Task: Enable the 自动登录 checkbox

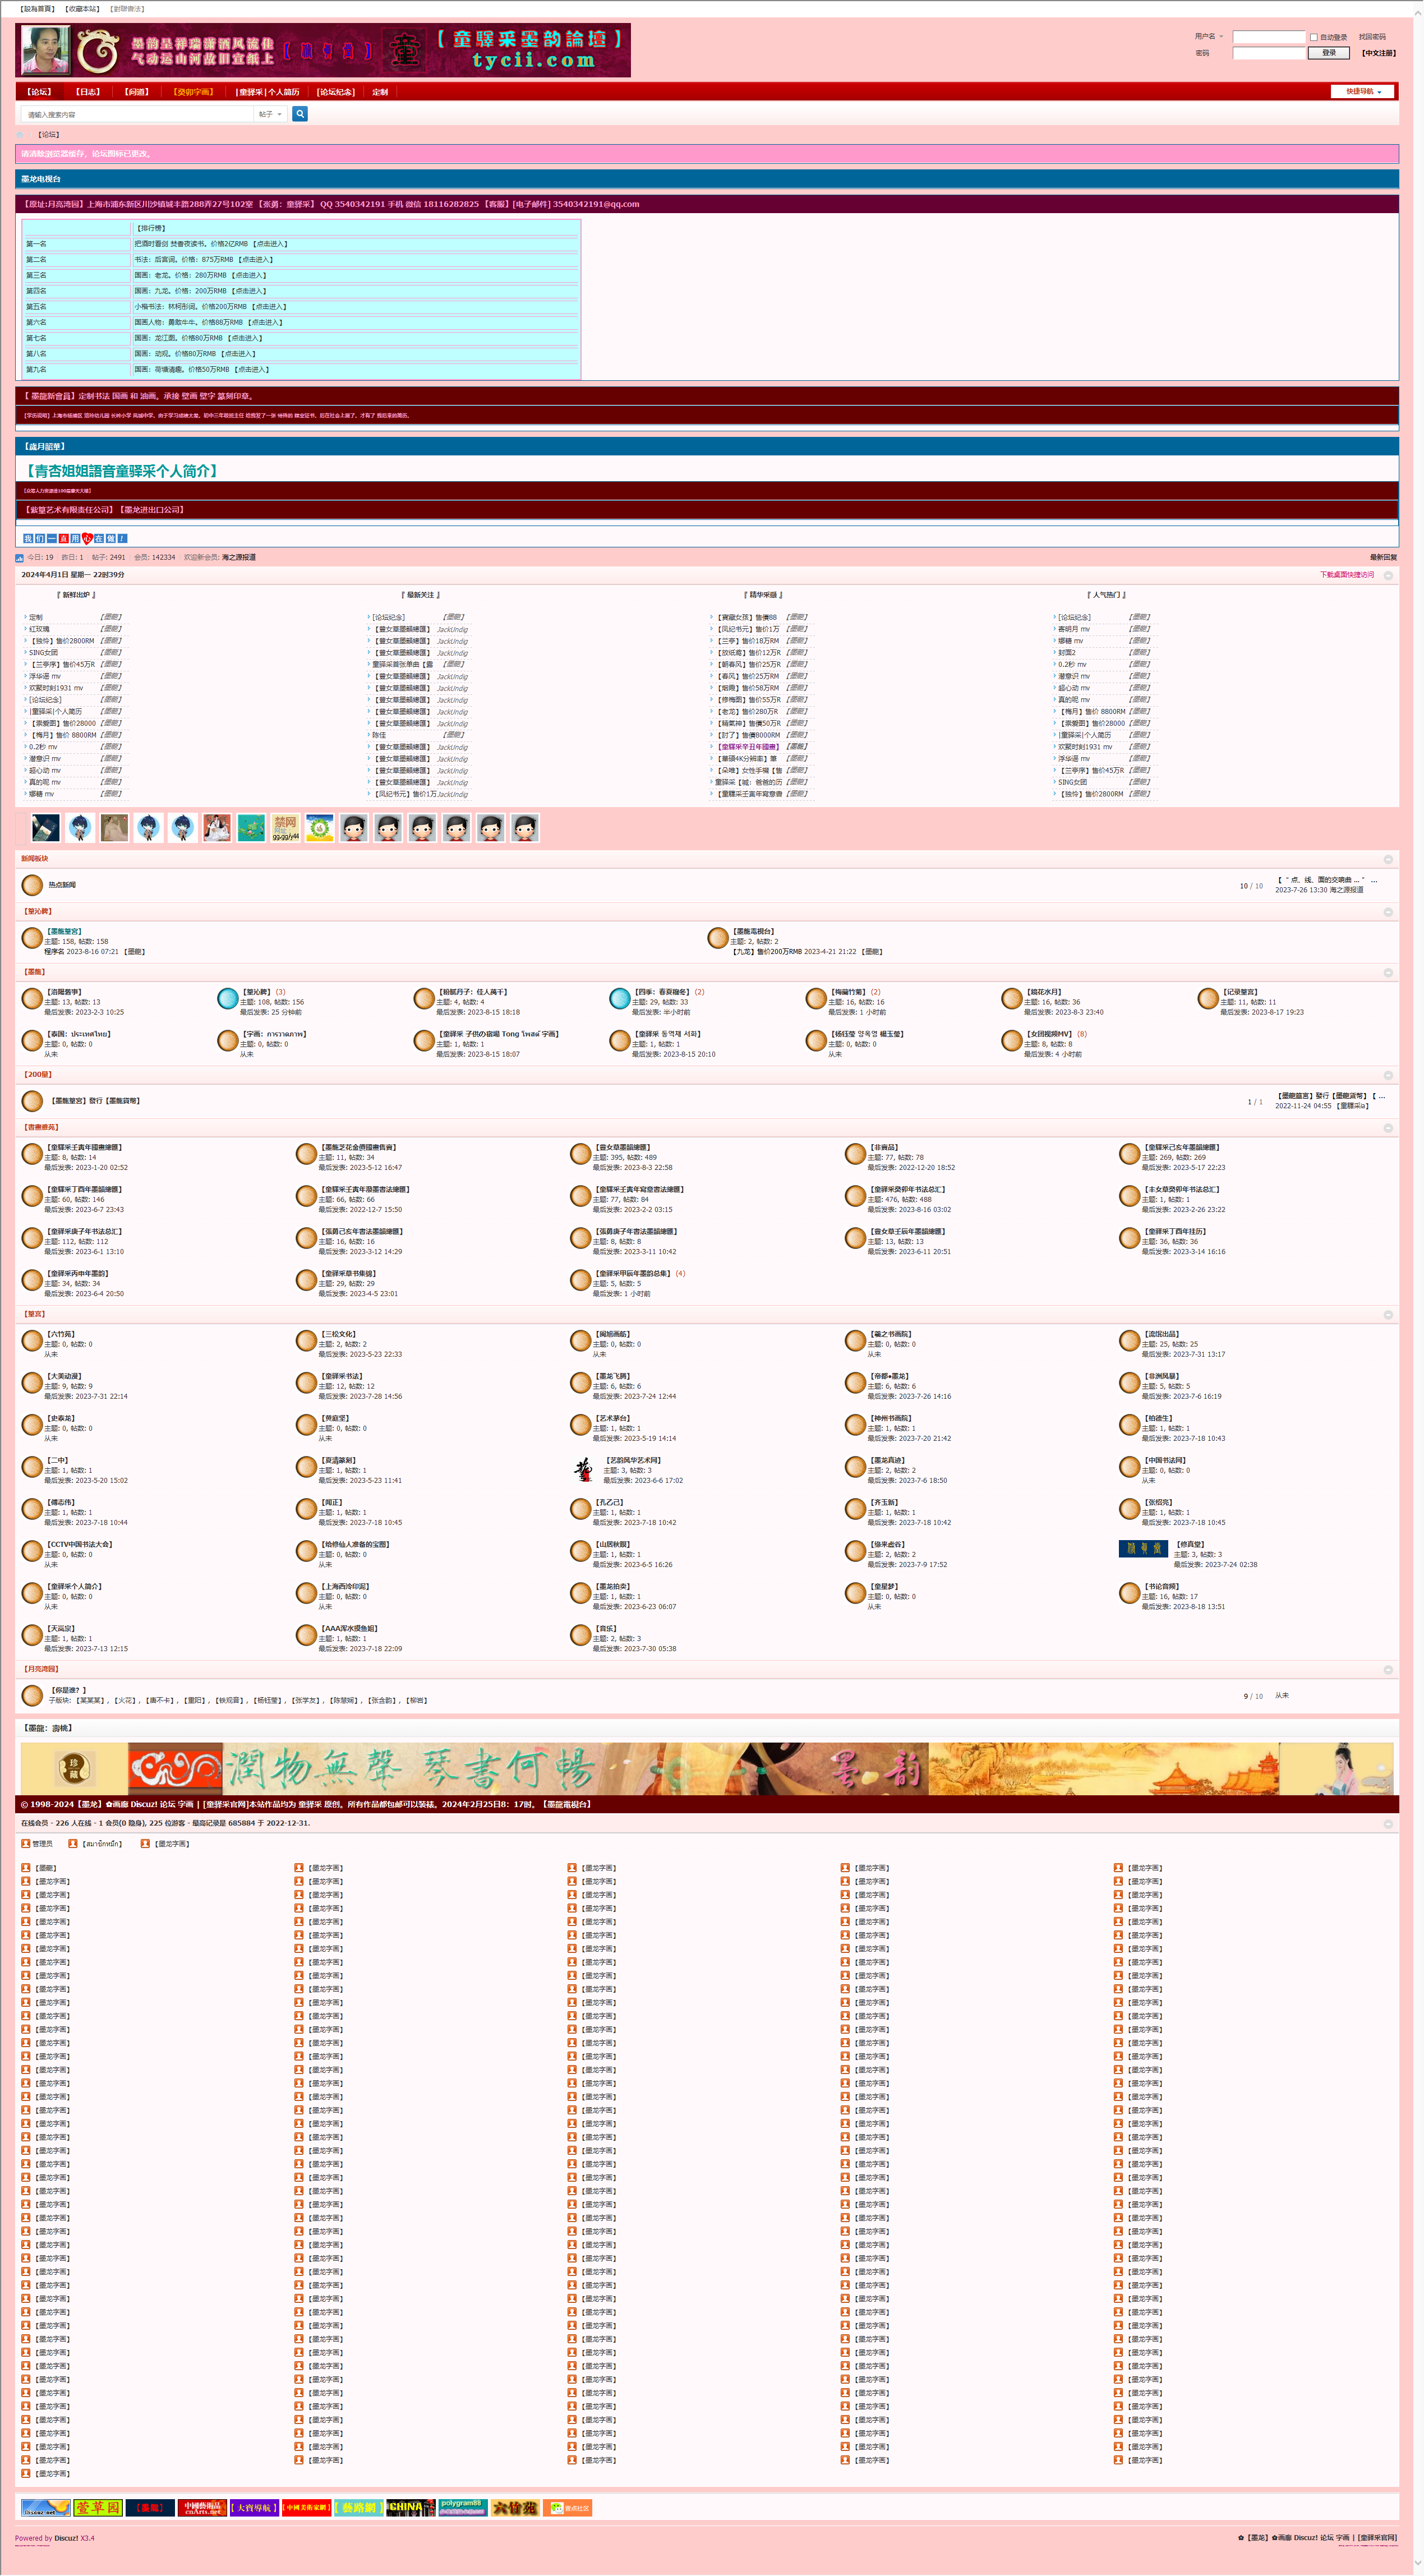Action: (x=1314, y=37)
